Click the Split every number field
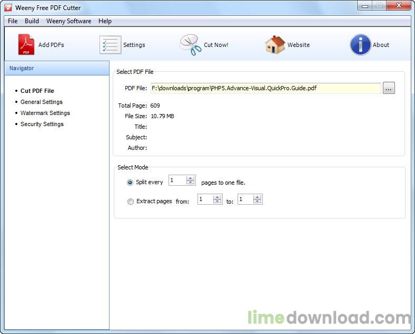This screenshot has width=415, height=334. (177, 180)
